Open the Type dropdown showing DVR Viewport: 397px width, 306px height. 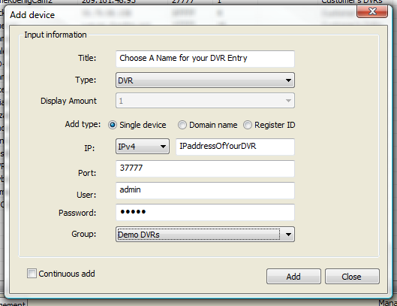(x=205, y=80)
